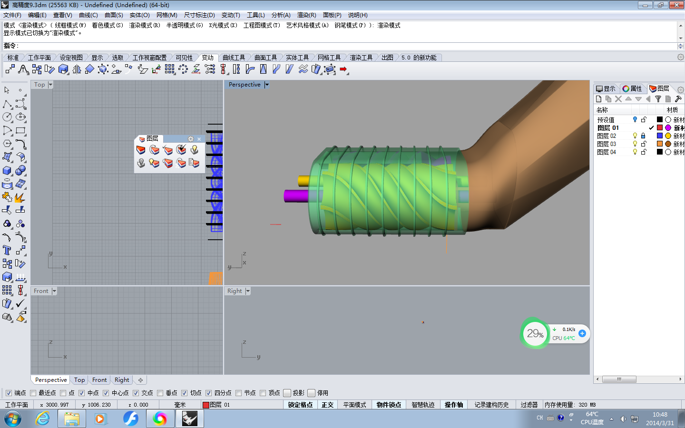
Task: Open the Perspective viewport title dropdown arrow
Action: [266, 85]
